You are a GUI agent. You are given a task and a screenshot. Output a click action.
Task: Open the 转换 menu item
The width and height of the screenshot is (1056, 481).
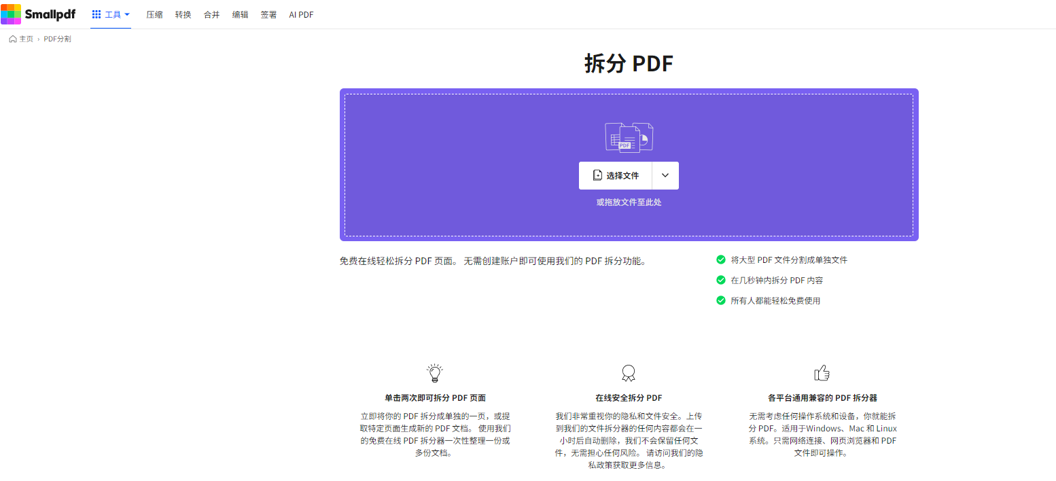(x=183, y=14)
